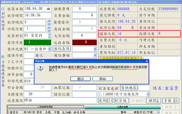The image size is (182, 114).
Task: Click the IC資訊 button
Action: click(x=121, y=101)
